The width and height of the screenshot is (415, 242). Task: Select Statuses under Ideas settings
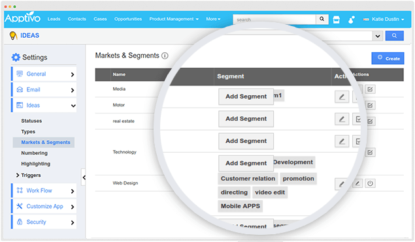pyautogui.click(x=31, y=121)
